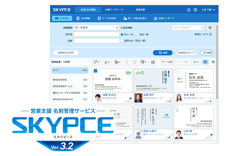Viewport: 226px width, 156px height.
Task: Switch to list view icon
Action: point(213,62)
